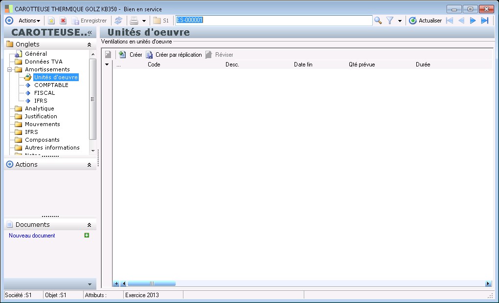Open the grid column selector triangle
499x303 pixels.
[107, 65]
